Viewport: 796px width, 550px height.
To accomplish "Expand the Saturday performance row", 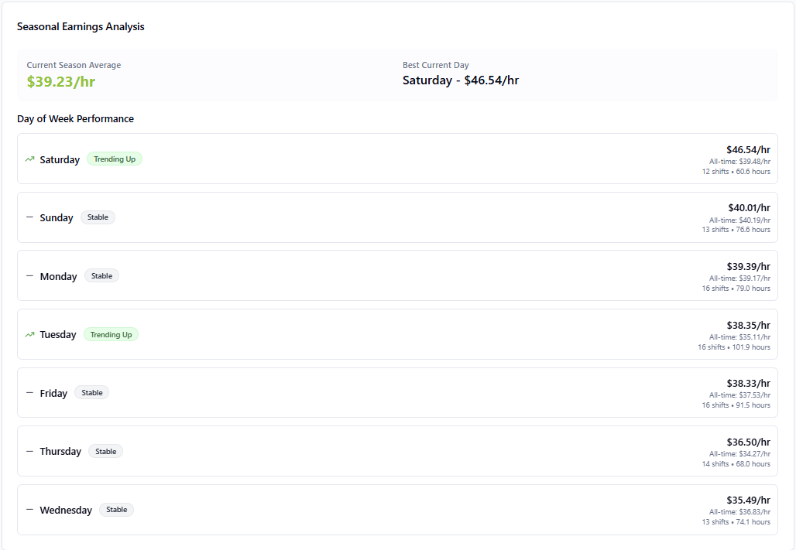I will tap(397, 159).
